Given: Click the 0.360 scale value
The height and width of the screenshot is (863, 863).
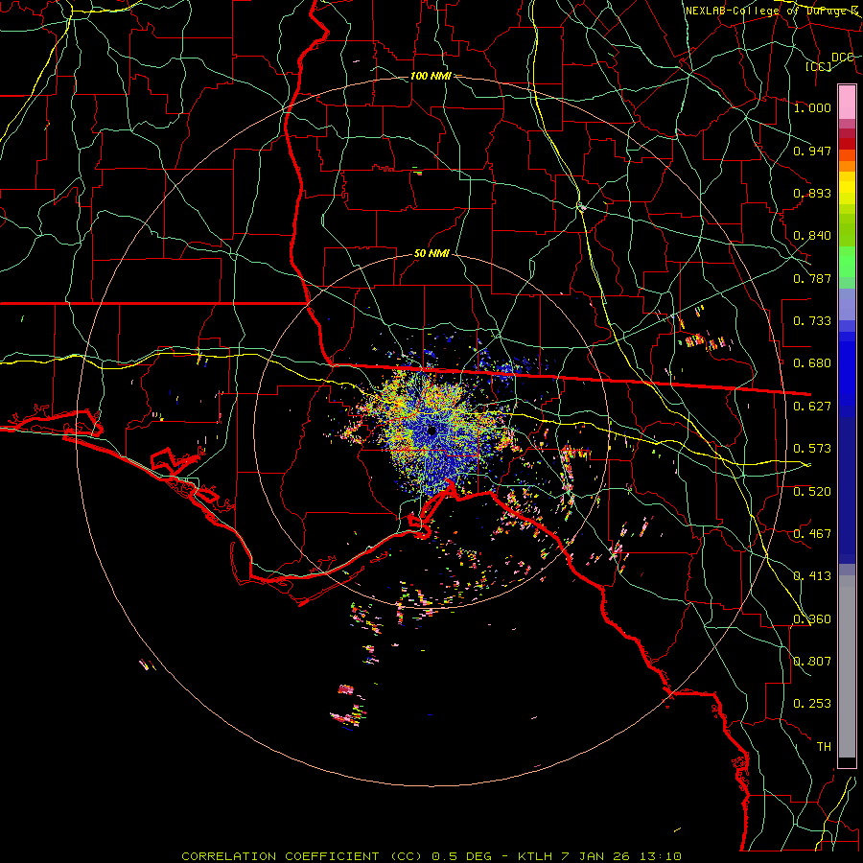Looking at the screenshot, I should [x=812, y=619].
